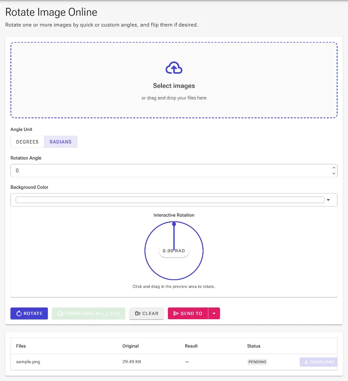Click the drag and drop files text

point(174,98)
